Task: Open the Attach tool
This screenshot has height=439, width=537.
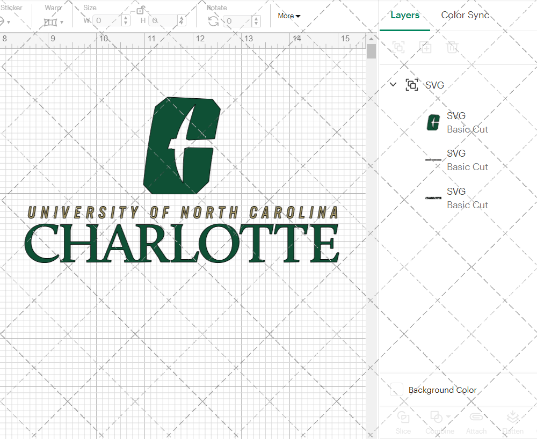Action: pos(476,423)
